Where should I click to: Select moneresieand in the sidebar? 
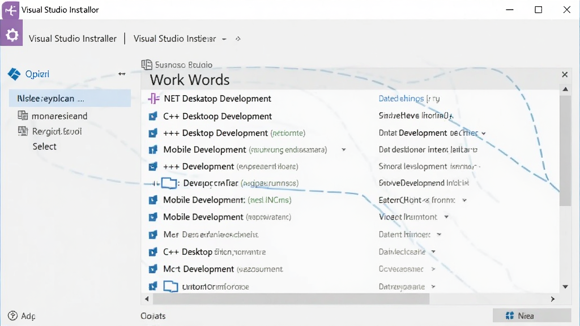pos(59,116)
